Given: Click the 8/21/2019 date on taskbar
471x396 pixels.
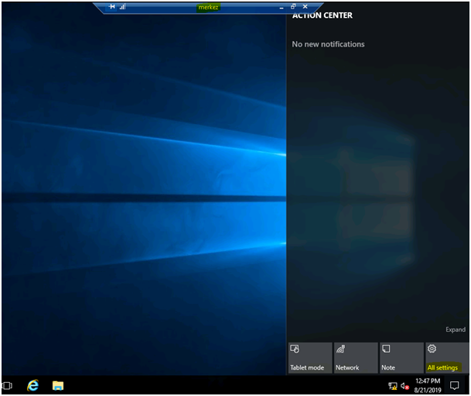Looking at the screenshot, I should 428,391.
